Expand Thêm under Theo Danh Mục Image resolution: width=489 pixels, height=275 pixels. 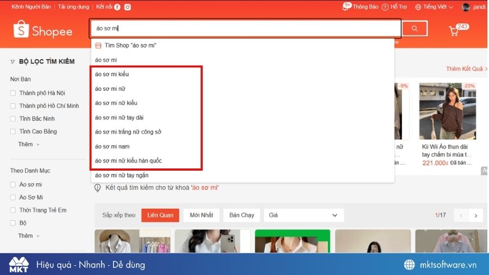pos(29,236)
